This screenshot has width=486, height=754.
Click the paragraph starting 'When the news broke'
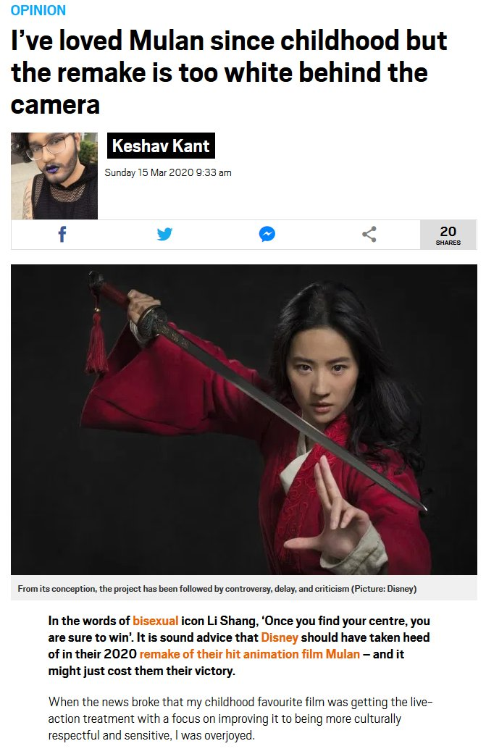[x=240, y=719]
